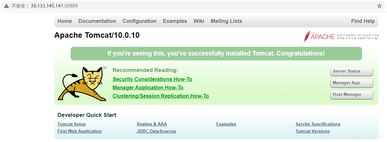387x142 pixels.
Task: Click the Server Status button
Action: [351, 71]
